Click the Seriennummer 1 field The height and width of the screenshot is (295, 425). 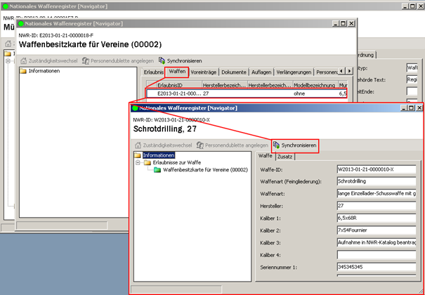click(x=375, y=267)
